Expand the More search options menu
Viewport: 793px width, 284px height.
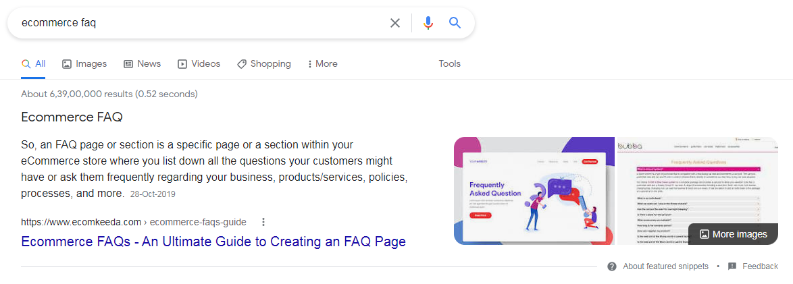coord(322,64)
